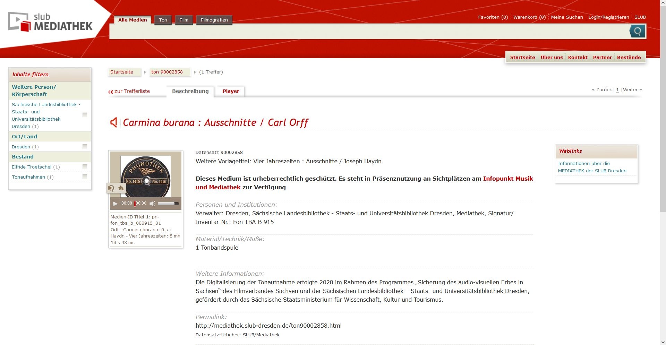Click the double-arrow back to Trefferliste icon
This screenshot has width=666, height=345.
click(x=111, y=92)
